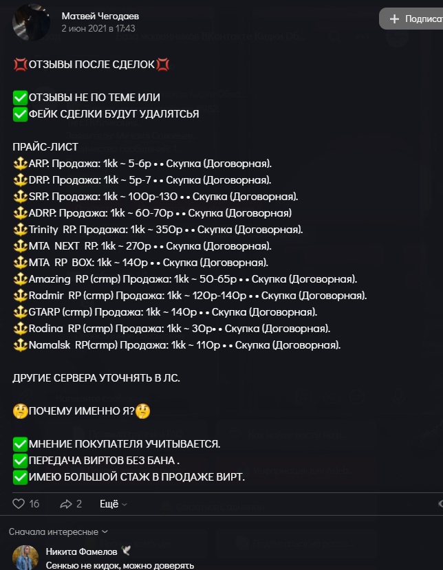
Task: Click the dove badge next to Никита Фамелов
Action: (x=126, y=551)
